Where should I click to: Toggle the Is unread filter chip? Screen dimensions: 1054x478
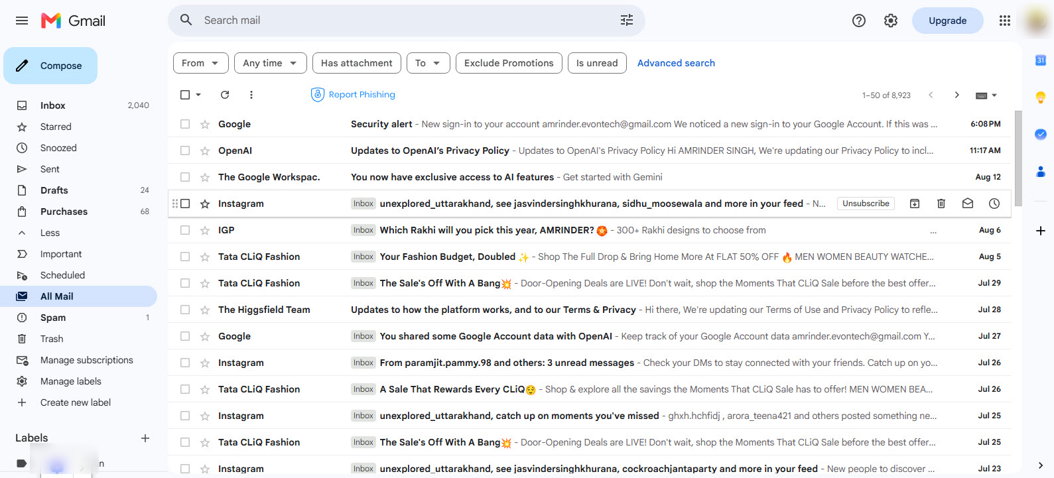pos(597,63)
